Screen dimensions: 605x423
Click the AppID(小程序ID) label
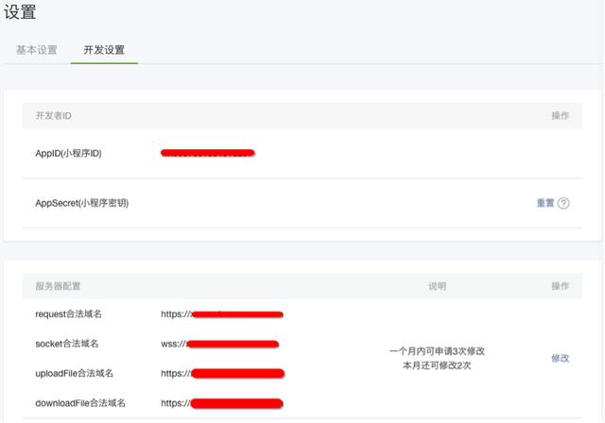[x=68, y=153]
